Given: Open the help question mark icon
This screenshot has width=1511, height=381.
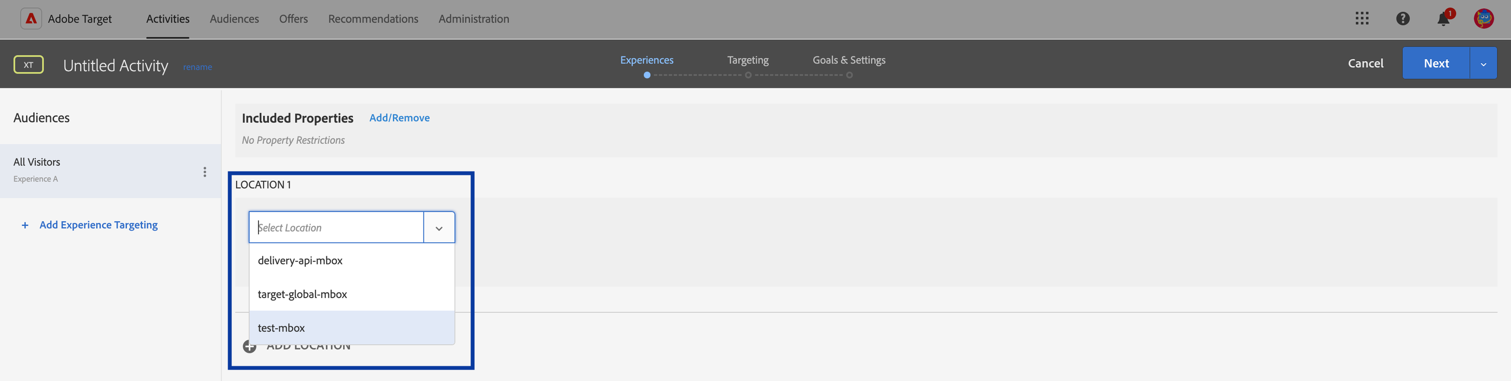Looking at the screenshot, I should point(1402,19).
